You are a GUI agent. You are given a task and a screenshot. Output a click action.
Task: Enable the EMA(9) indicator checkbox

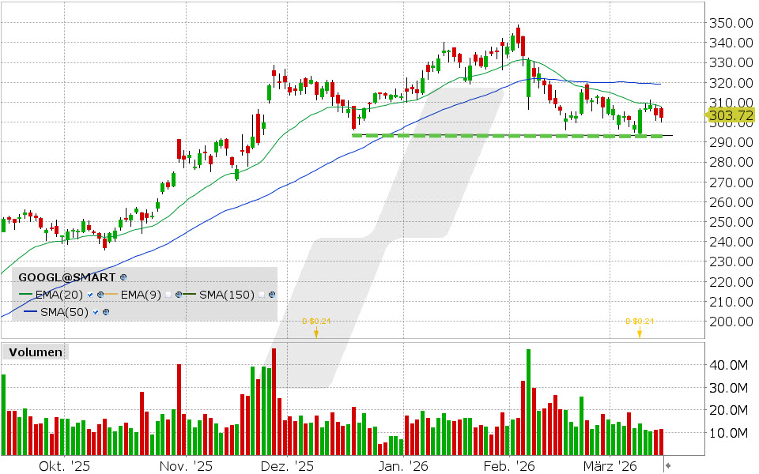click(x=168, y=295)
